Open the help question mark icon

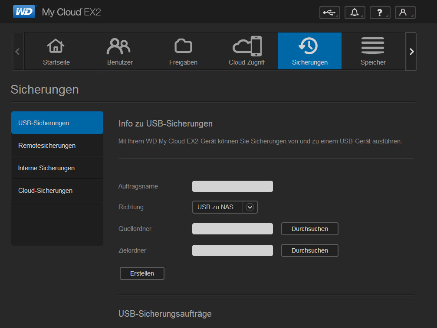click(x=380, y=13)
